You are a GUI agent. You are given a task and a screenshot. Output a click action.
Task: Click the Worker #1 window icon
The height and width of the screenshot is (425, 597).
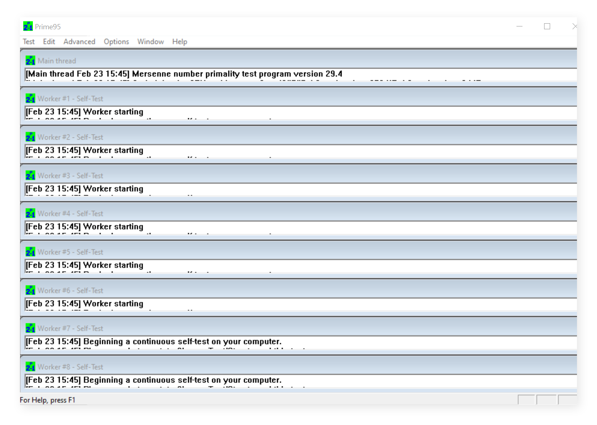[x=30, y=99]
